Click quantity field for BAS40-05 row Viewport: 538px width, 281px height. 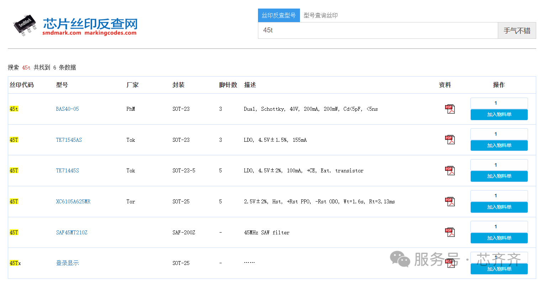tap(499, 103)
